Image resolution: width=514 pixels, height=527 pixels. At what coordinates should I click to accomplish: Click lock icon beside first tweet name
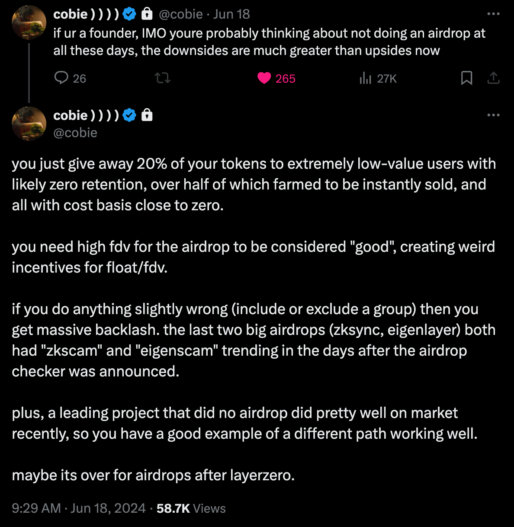(x=147, y=14)
